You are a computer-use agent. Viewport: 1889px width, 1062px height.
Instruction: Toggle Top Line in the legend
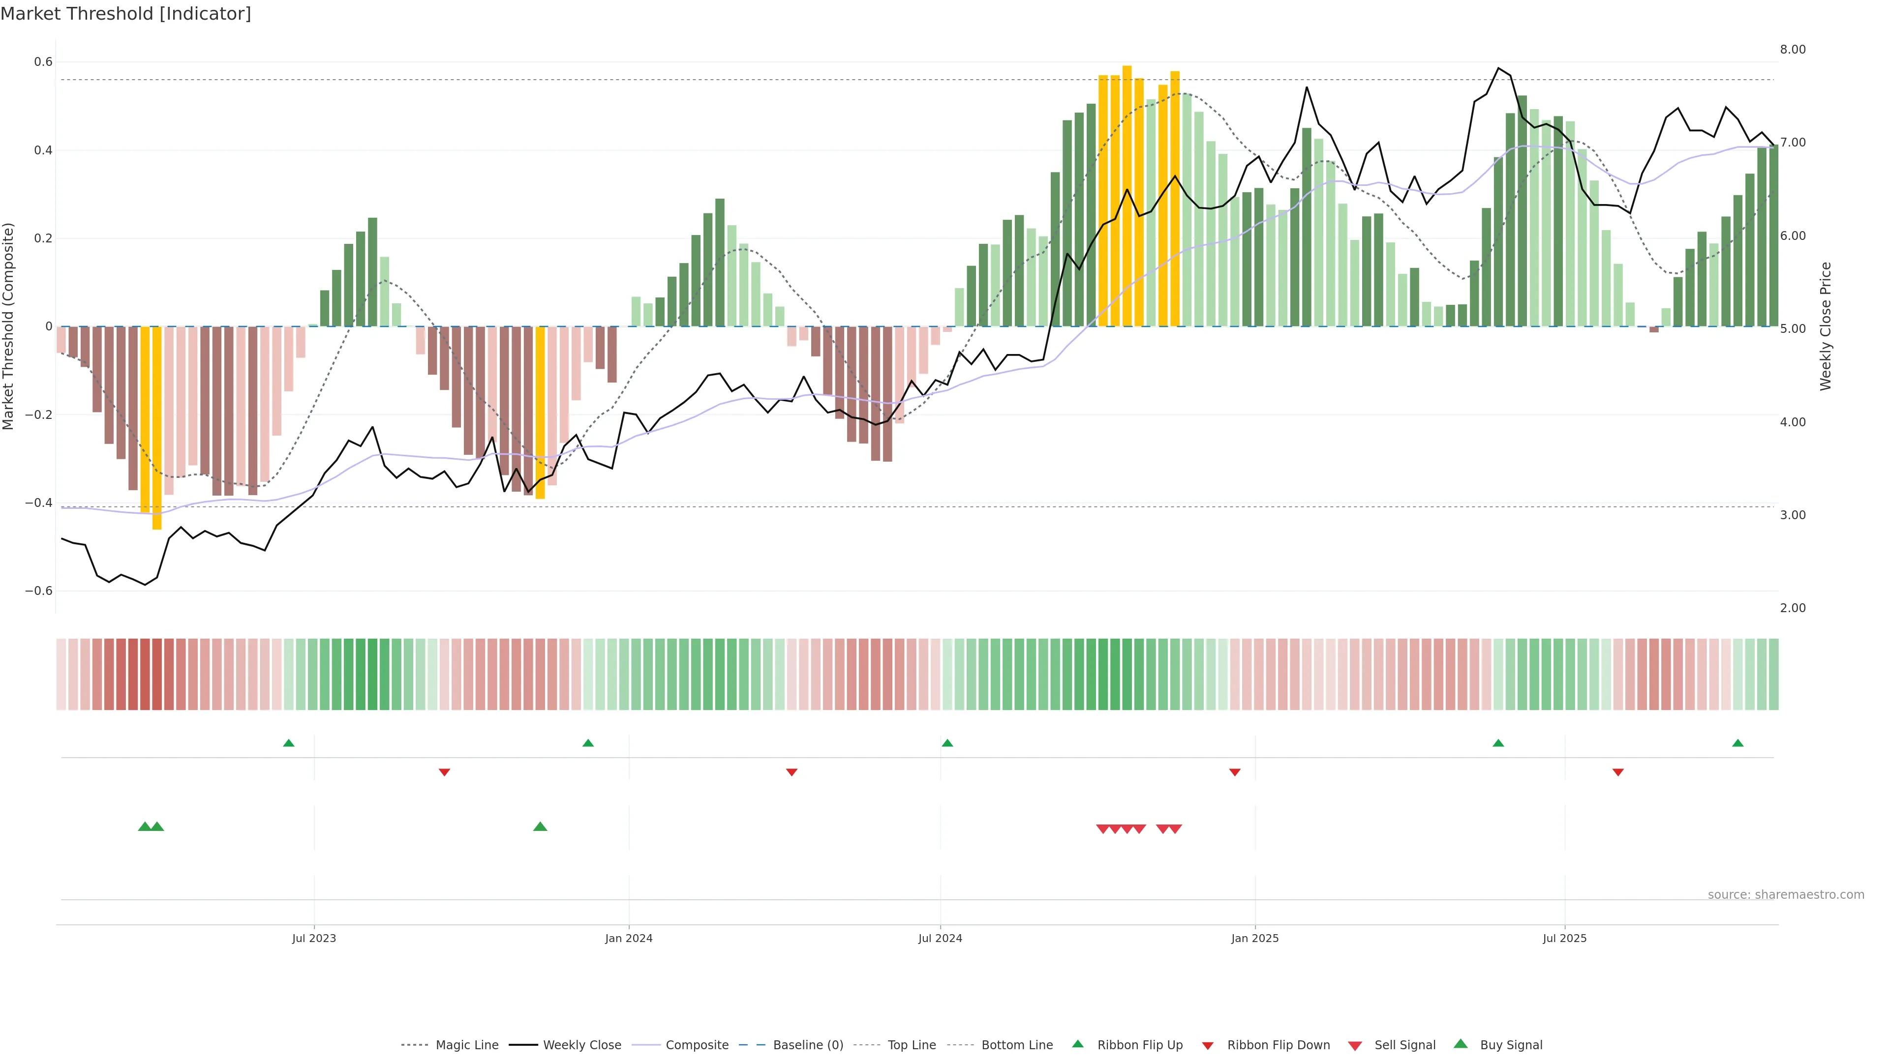[x=912, y=1045]
